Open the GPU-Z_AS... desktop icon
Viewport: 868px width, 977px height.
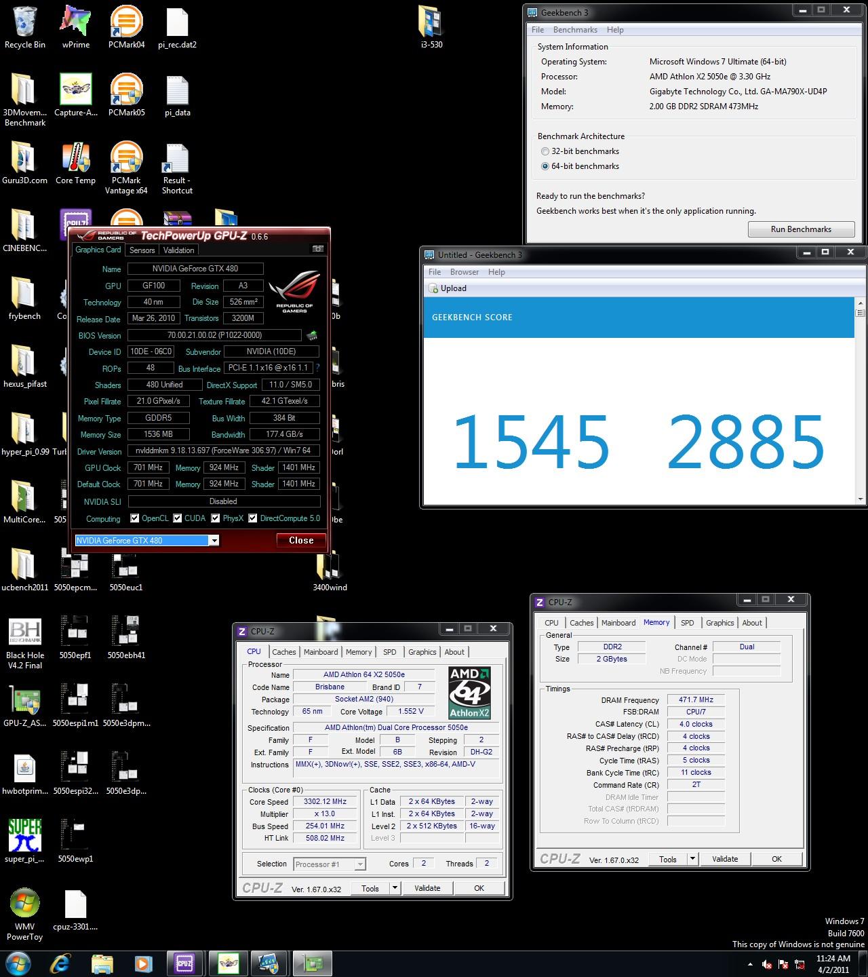click(24, 700)
